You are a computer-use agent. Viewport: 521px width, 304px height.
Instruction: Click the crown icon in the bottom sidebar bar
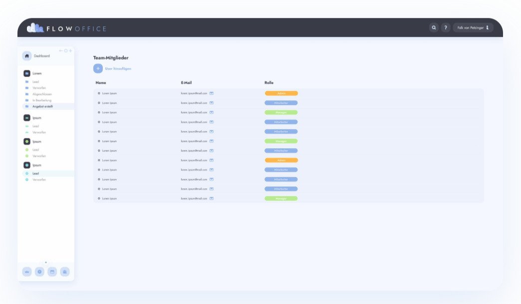click(27, 272)
